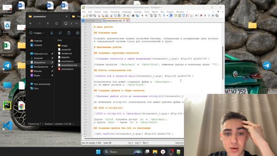The width and height of the screenshot is (277, 156).
Task: Click the taskbar Поиск search box
Action: click(122, 152)
